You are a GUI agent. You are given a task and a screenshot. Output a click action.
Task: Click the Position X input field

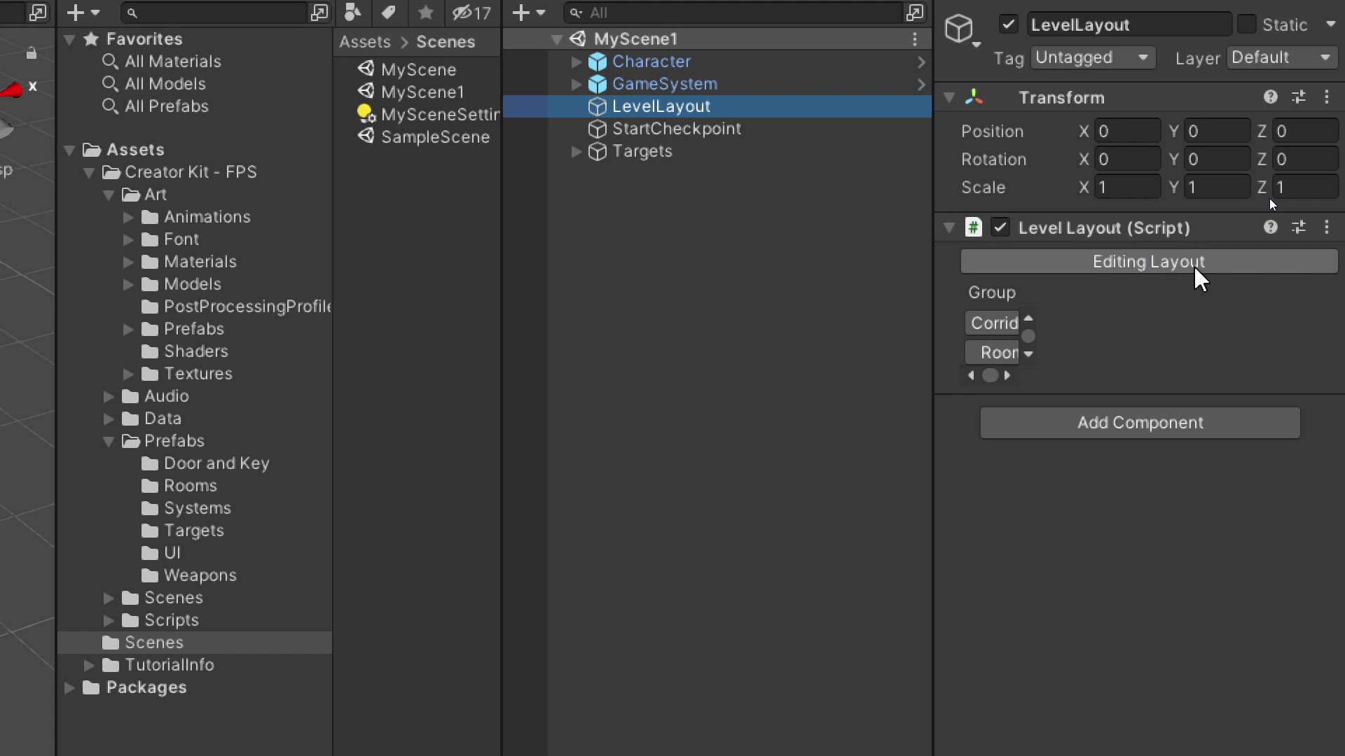click(1126, 130)
